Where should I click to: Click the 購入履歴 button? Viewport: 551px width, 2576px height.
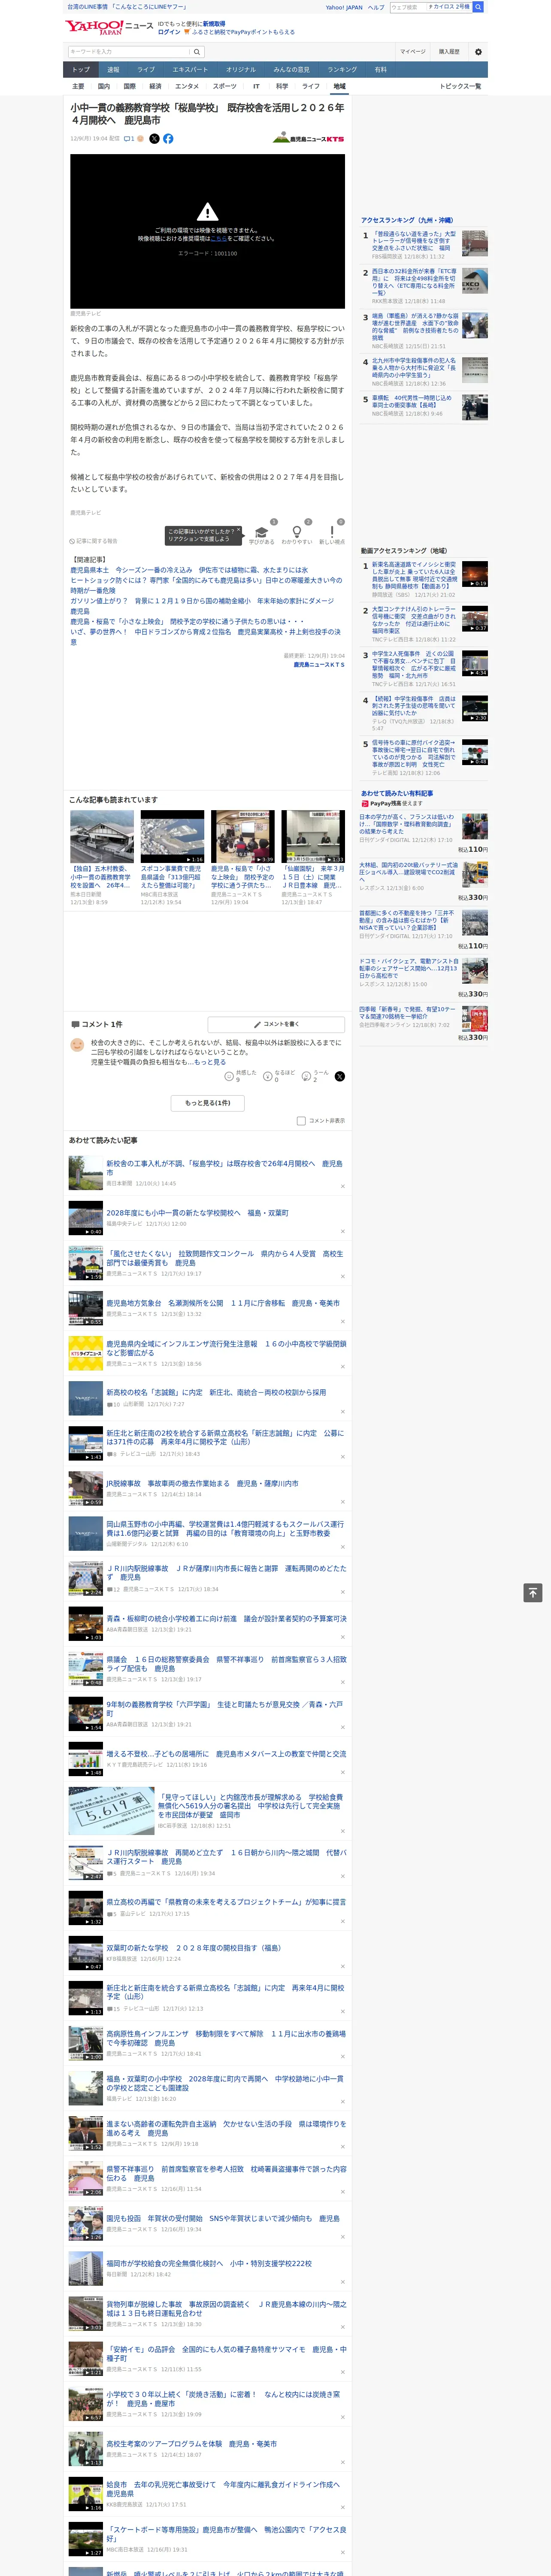tap(449, 51)
